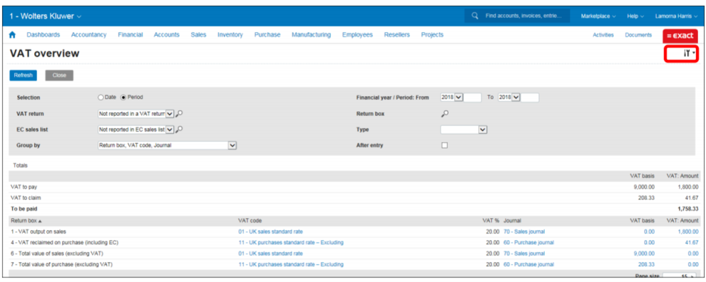The width and height of the screenshot is (706, 282).
Task: Open the Financial menu
Action: coord(130,35)
